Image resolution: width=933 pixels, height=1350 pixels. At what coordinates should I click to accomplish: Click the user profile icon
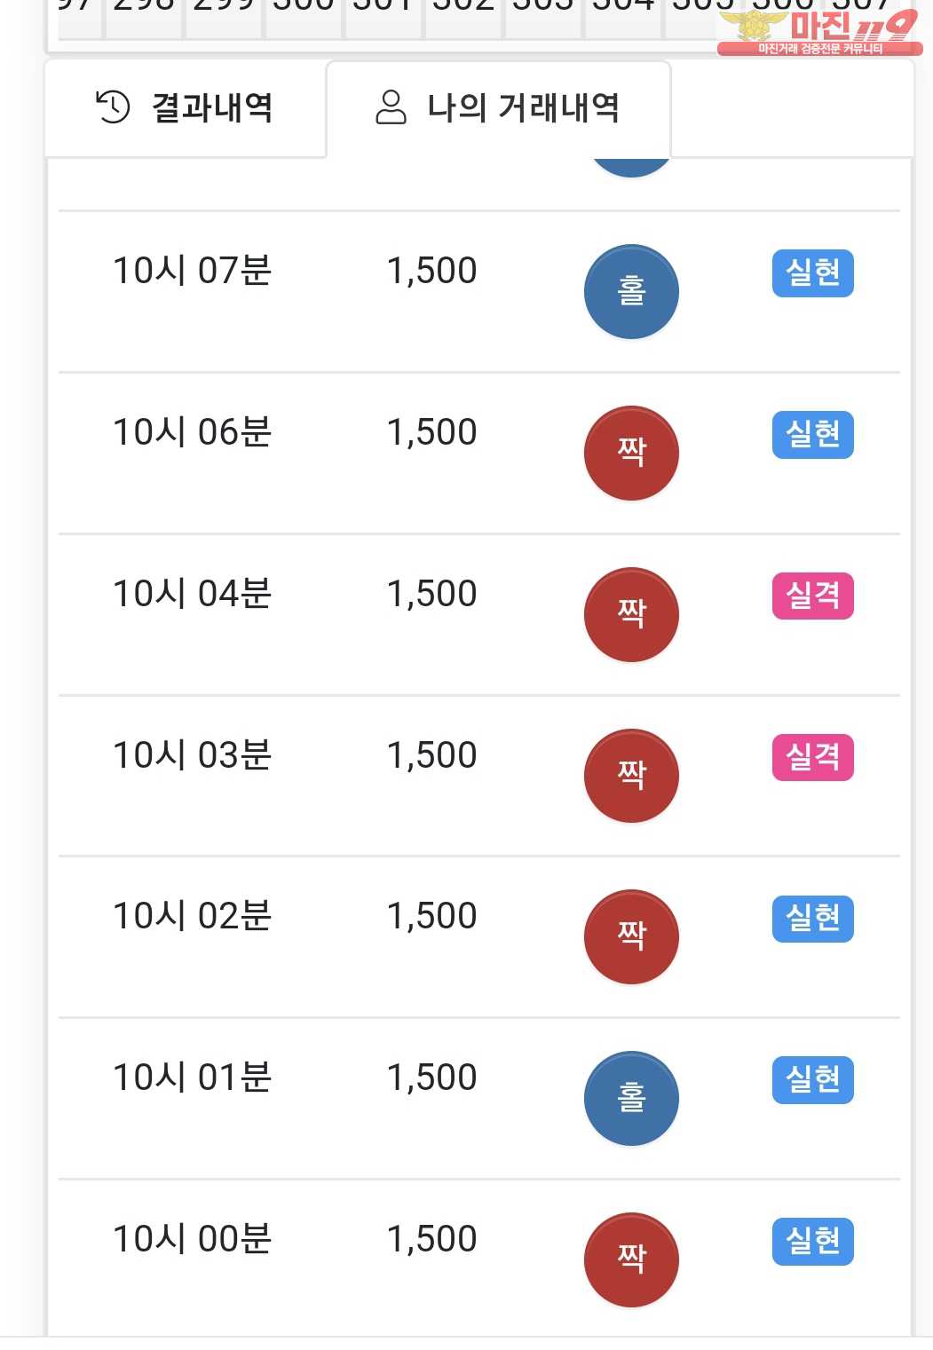click(x=391, y=107)
